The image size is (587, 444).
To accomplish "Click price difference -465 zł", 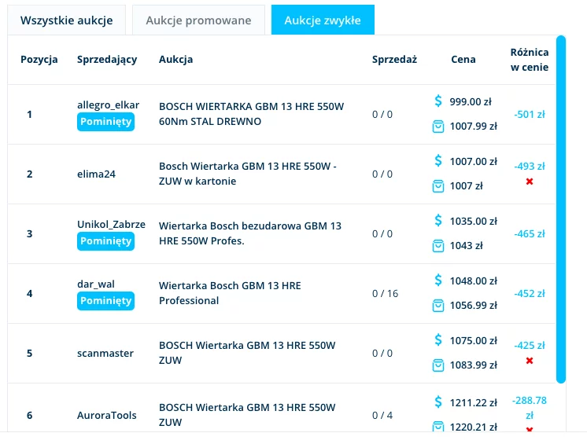I will tap(530, 234).
